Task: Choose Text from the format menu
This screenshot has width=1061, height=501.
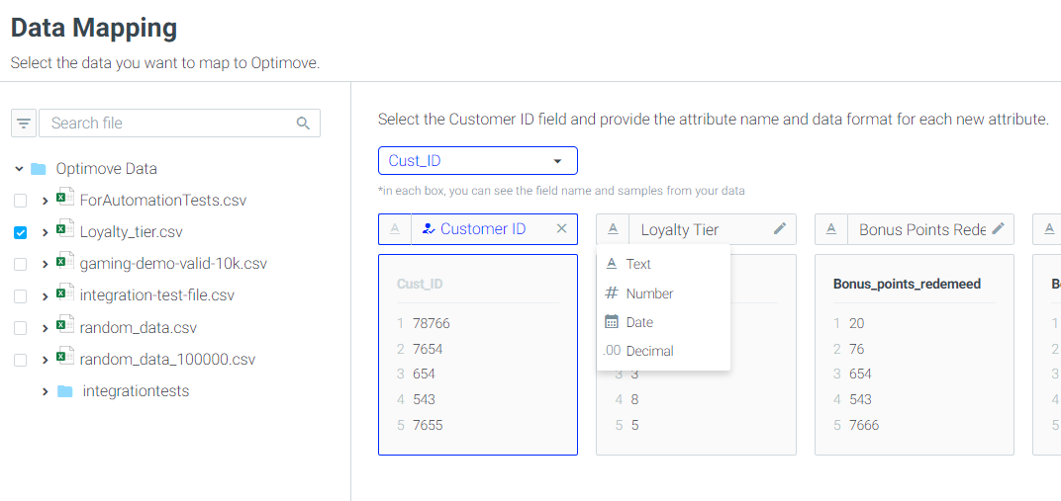Action: 663,264
